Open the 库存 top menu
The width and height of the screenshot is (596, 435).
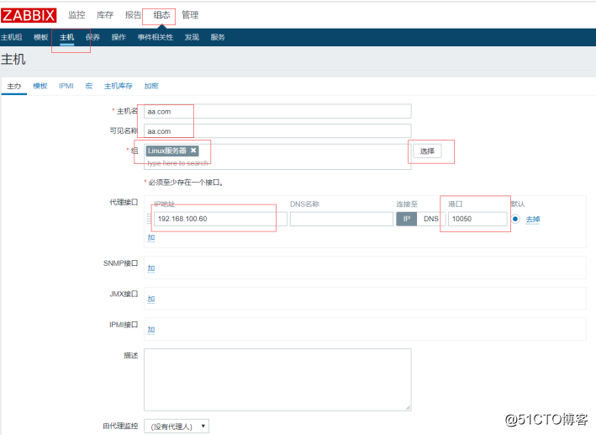pyautogui.click(x=105, y=15)
